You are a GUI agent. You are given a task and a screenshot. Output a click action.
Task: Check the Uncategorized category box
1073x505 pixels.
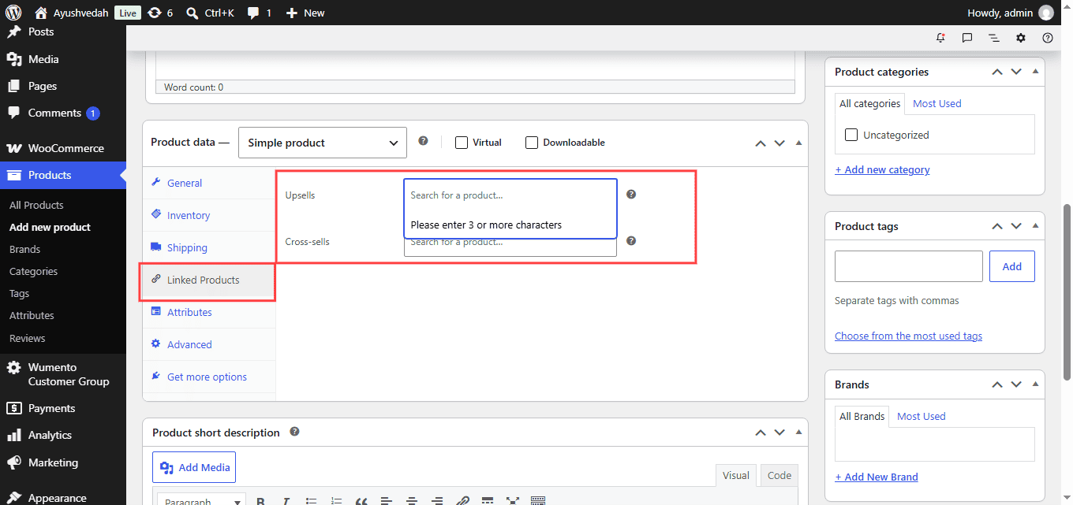(x=851, y=135)
